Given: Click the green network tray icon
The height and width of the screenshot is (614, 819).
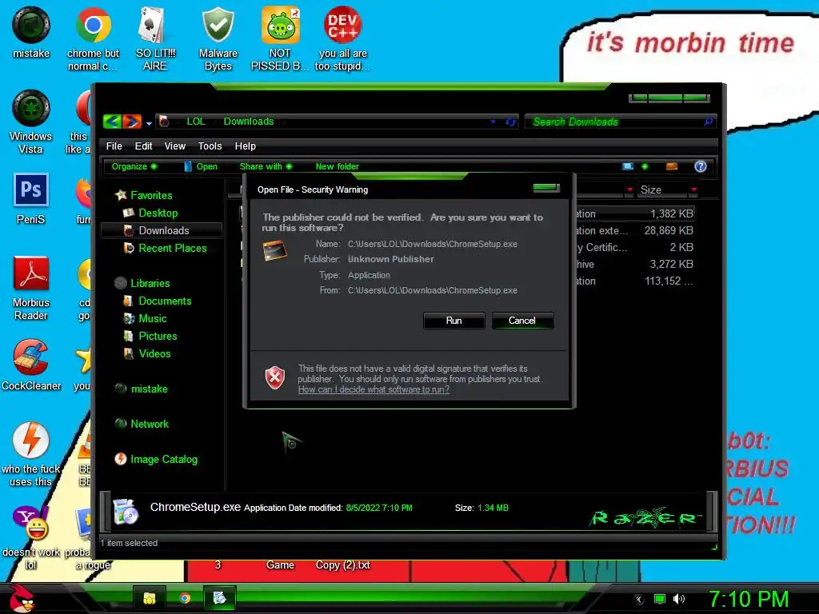Looking at the screenshot, I should [x=660, y=599].
